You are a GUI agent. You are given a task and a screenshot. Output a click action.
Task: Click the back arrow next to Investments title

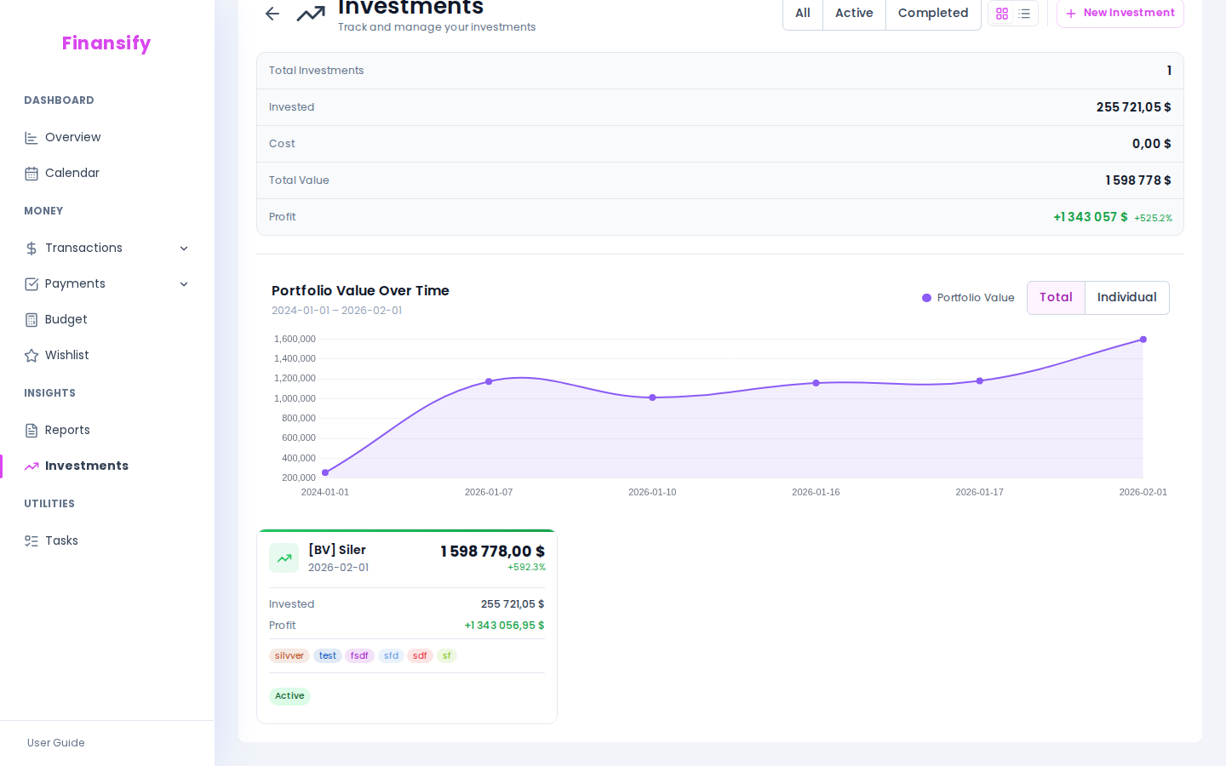[x=272, y=14]
